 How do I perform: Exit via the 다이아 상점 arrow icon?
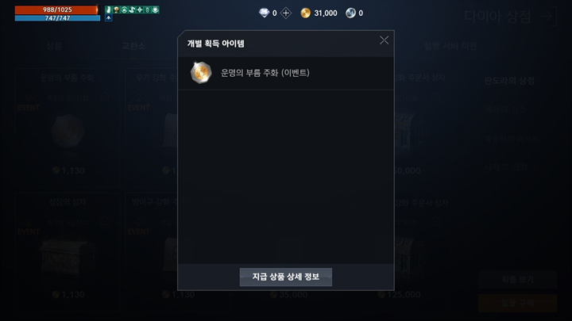549,17
